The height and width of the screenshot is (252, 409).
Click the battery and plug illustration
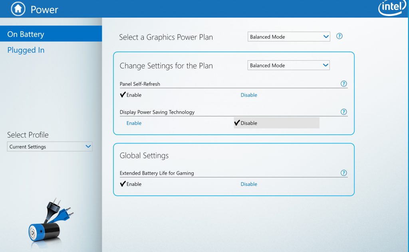point(50,222)
